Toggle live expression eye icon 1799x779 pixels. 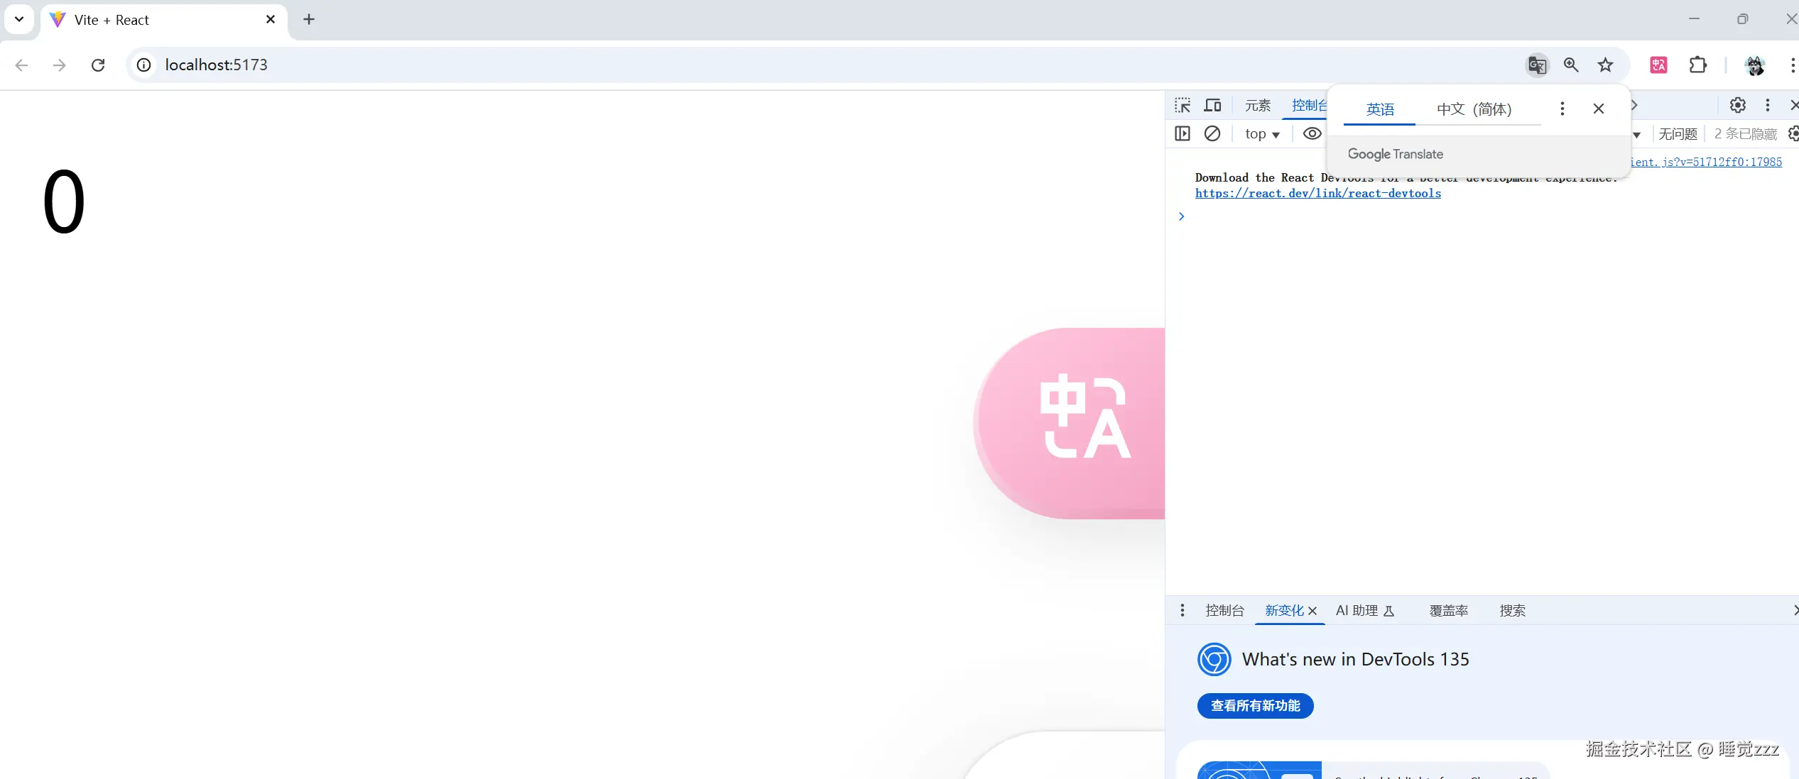point(1312,133)
